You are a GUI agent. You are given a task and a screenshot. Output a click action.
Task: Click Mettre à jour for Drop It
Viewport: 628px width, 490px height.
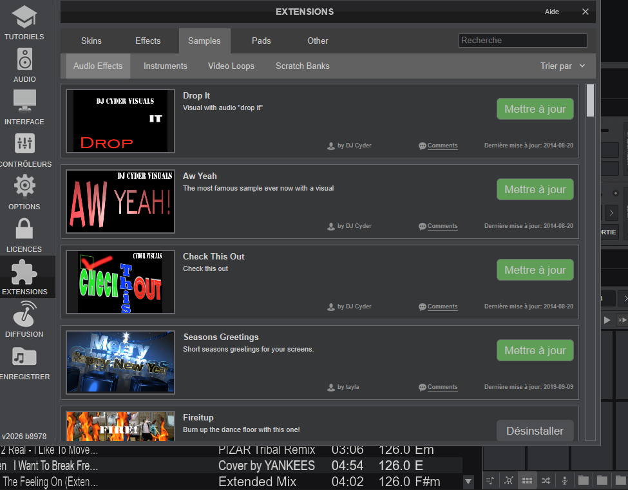tap(535, 109)
